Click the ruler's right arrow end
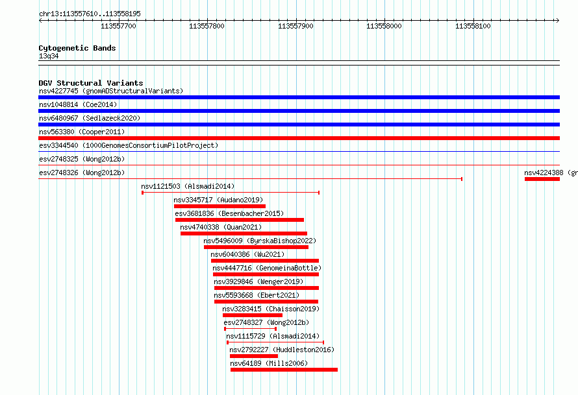The width and height of the screenshot is (578, 395). pyautogui.click(x=557, y=20)
